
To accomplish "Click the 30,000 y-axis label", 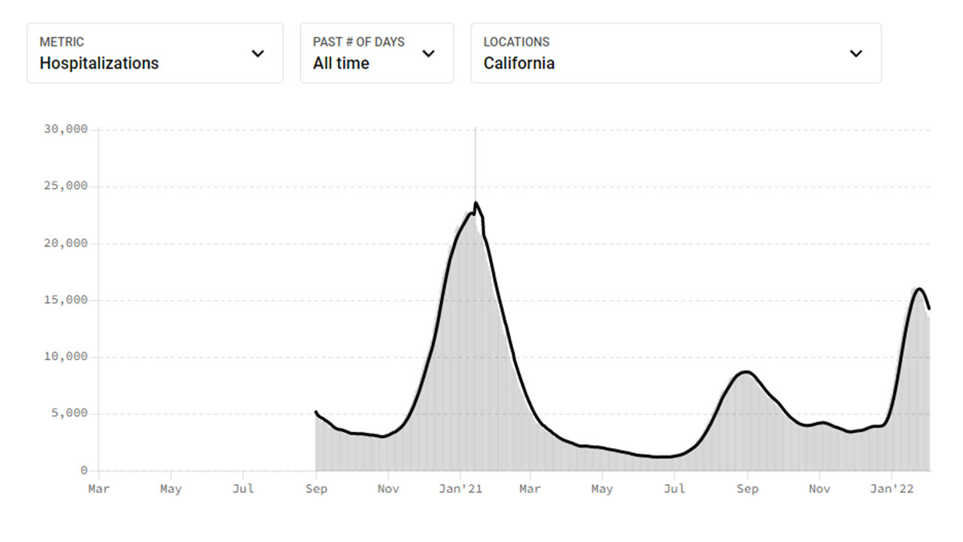I will [66, 129].
